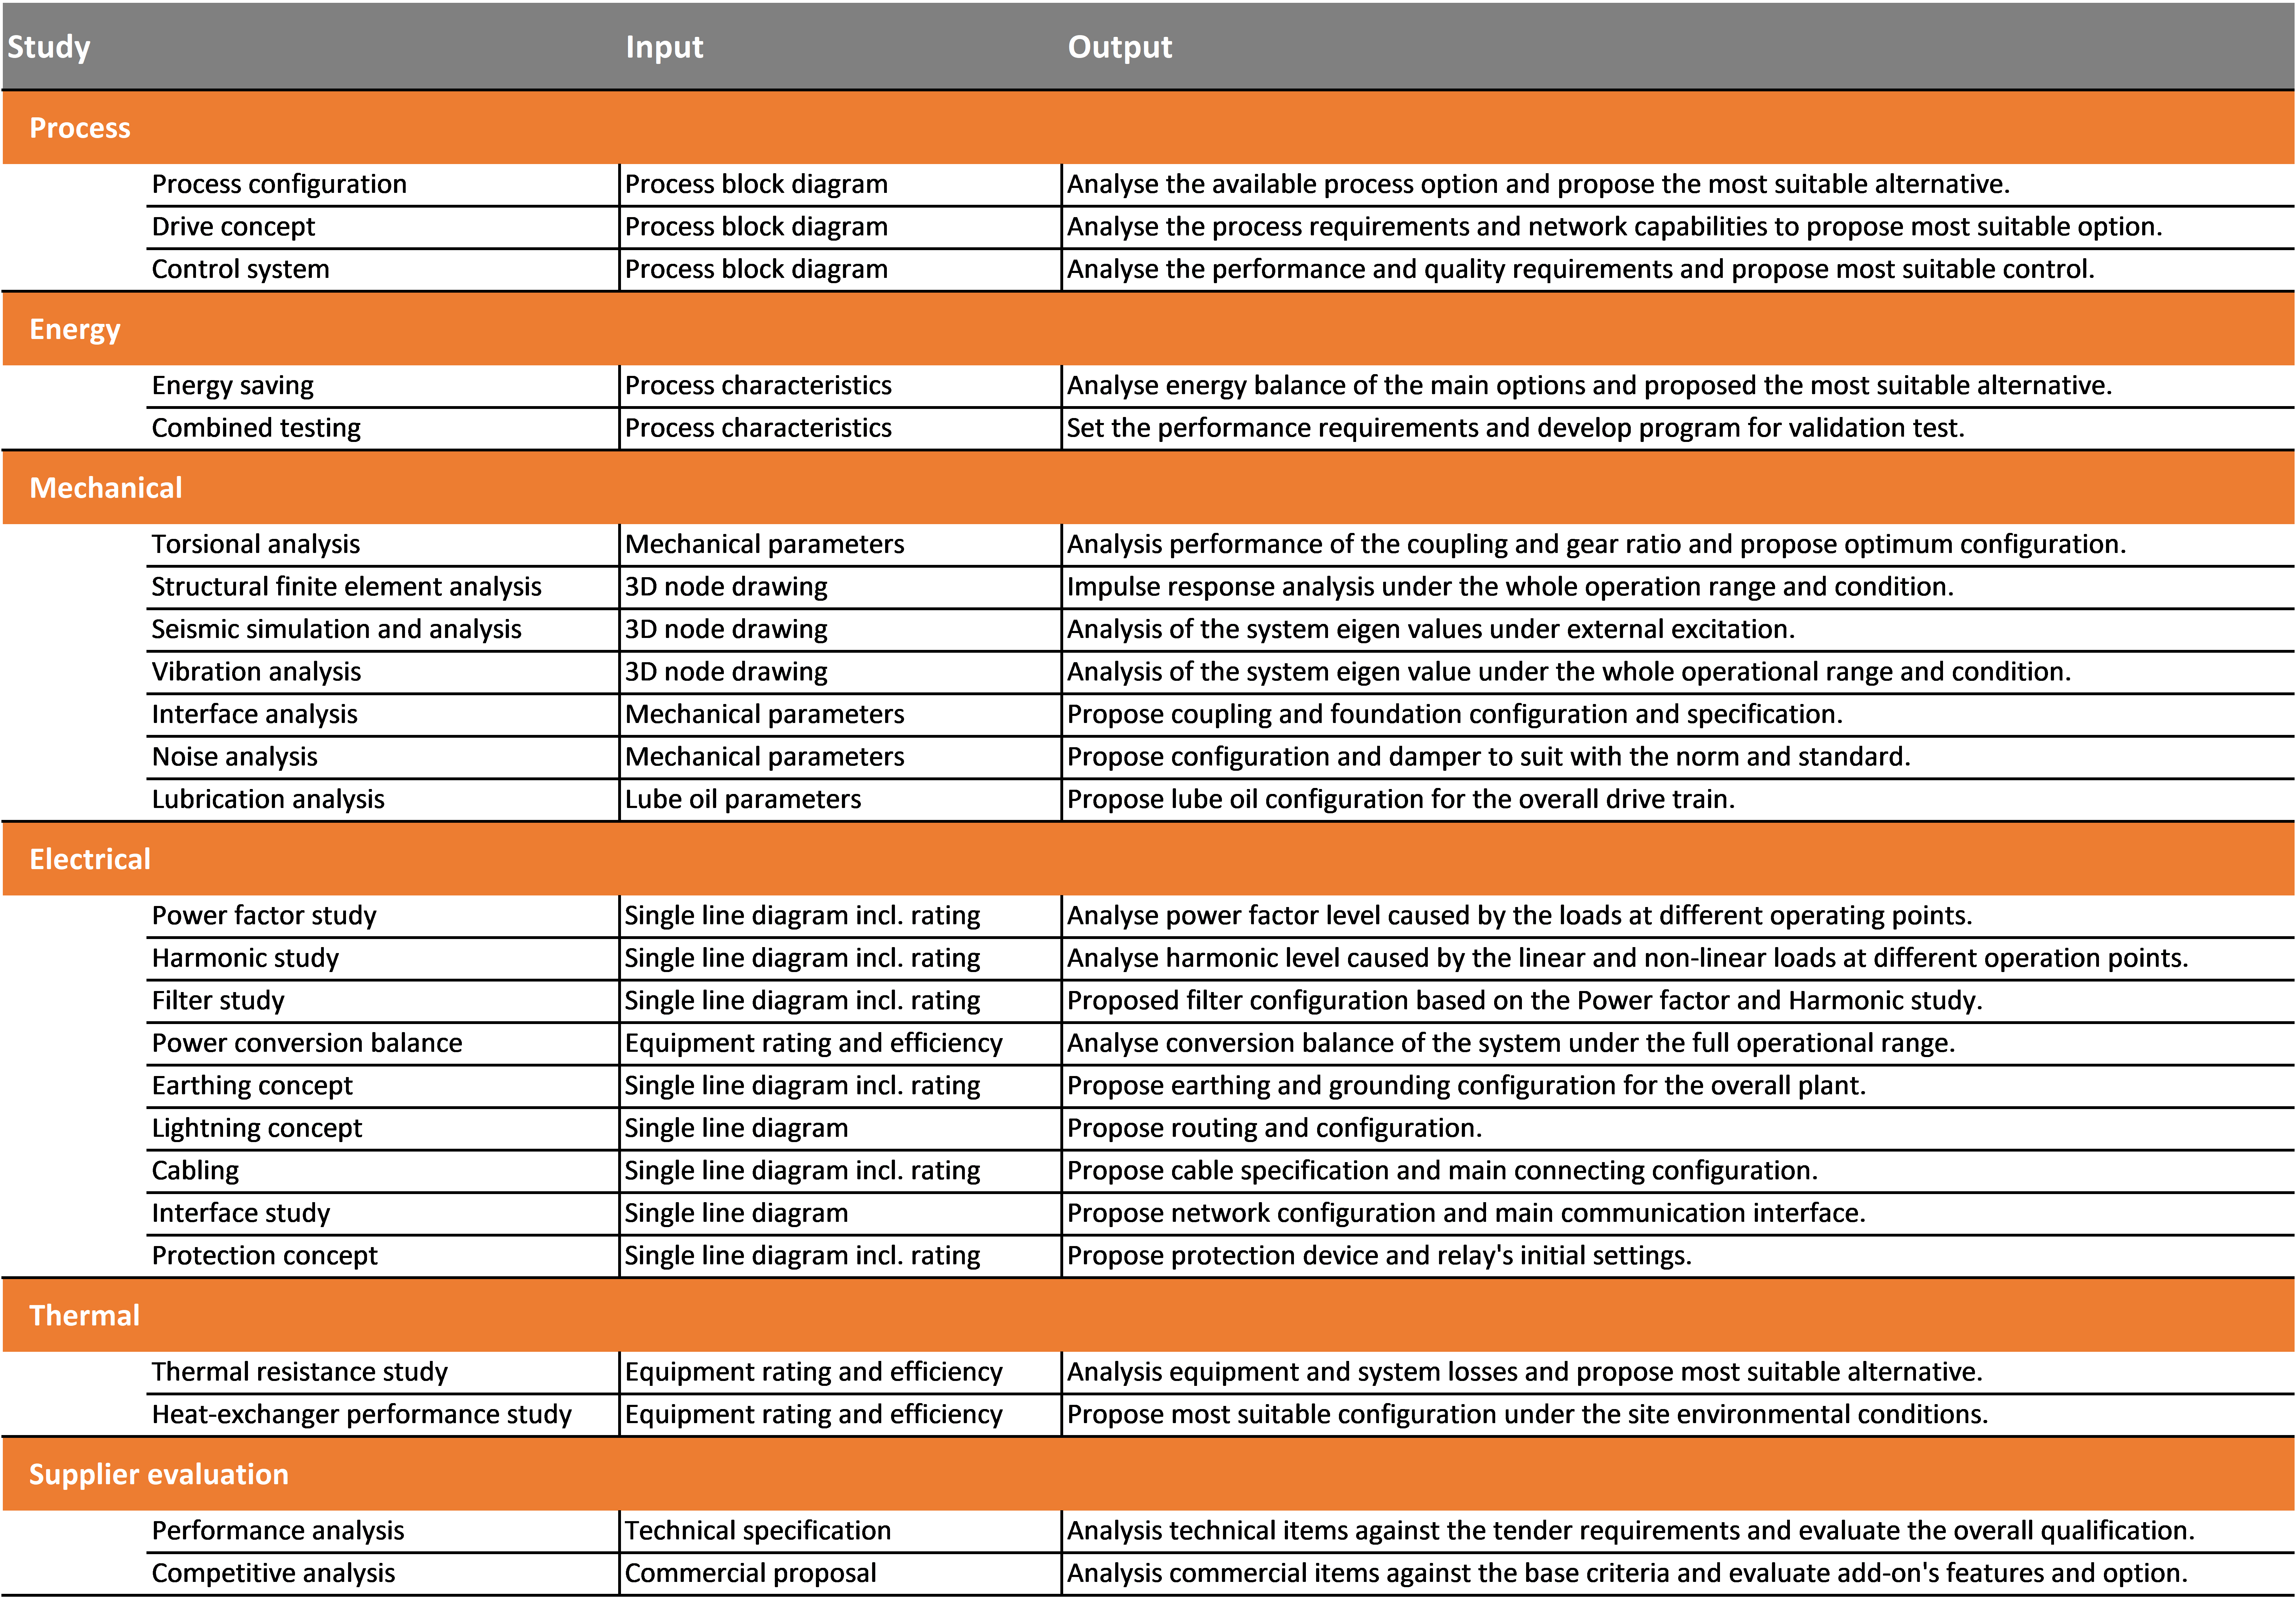Select the 'Electrical' section heading
2296x1597 pixels.
click(90, 859)
